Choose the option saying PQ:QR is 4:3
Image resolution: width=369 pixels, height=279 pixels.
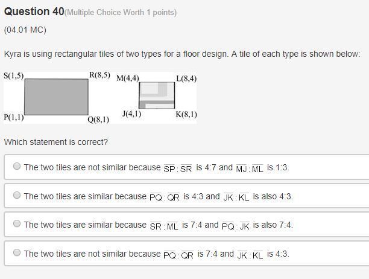17,196
